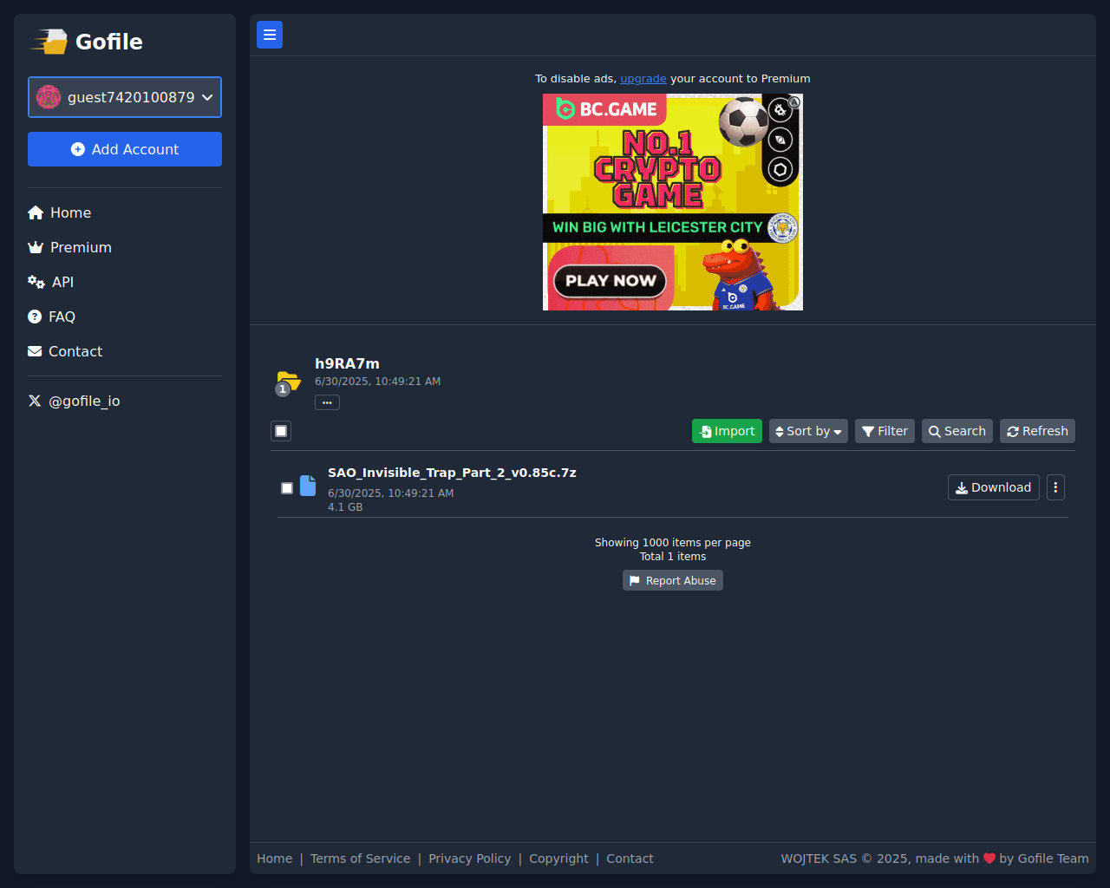Viewport: 1110px width, 888px height.
Task: Download the SAO_Invisible_Trap_Part_2 file
Action: [x=994, y=487]
